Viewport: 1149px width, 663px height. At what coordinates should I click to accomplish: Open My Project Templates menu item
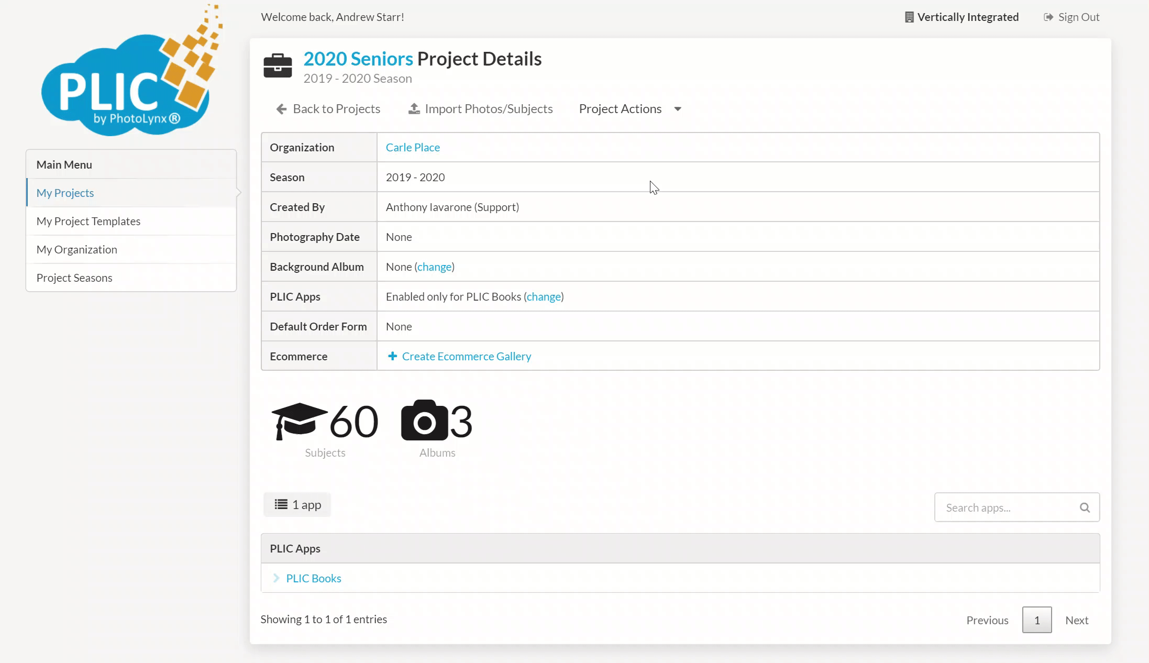pyautogui.click(x=131, y=221)
